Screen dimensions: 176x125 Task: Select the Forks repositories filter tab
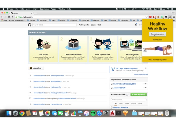click(140, 103)
